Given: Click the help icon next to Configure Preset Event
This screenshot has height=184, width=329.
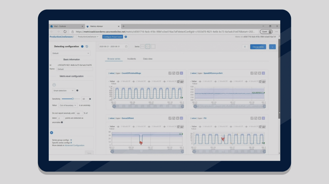Looking at the screenshot, I should tap(126, 37).
